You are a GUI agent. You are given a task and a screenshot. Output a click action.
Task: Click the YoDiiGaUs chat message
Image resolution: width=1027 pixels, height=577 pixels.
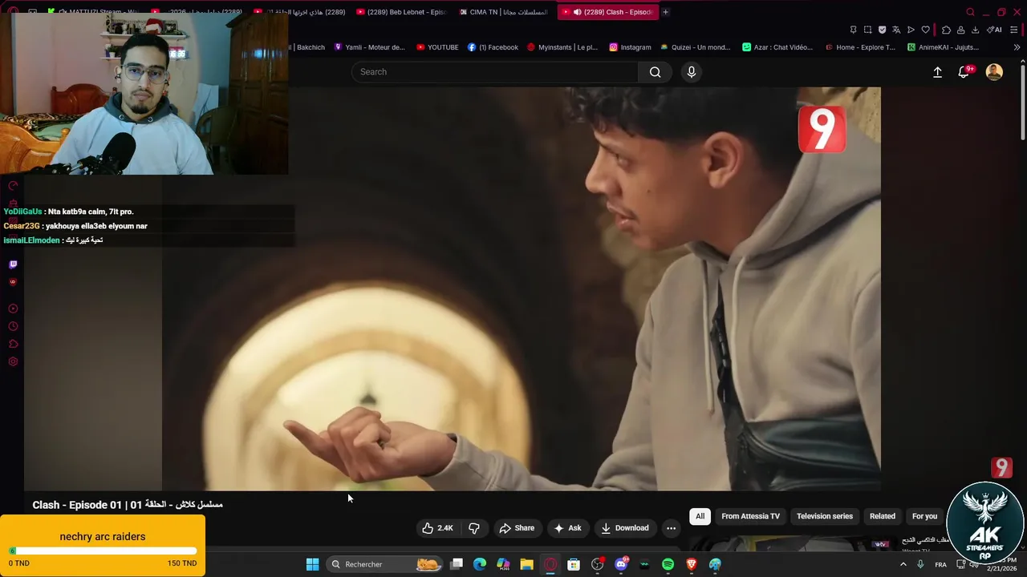pyautogui.click(x=69, y=212)
